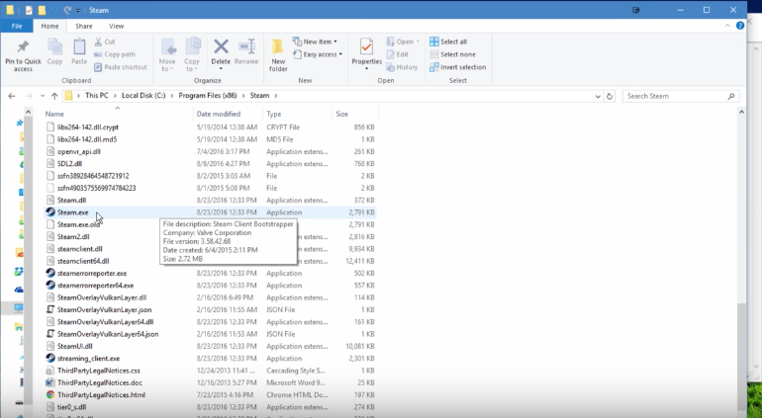Sort by Size column header
Viewport: 762px width, 418px height.
341,114
